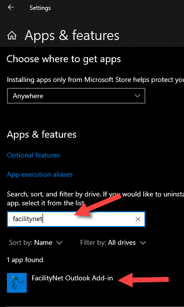Open the Sort by Name chevron
The width and height of the screenshot is (184, 307).
(59, 243)
